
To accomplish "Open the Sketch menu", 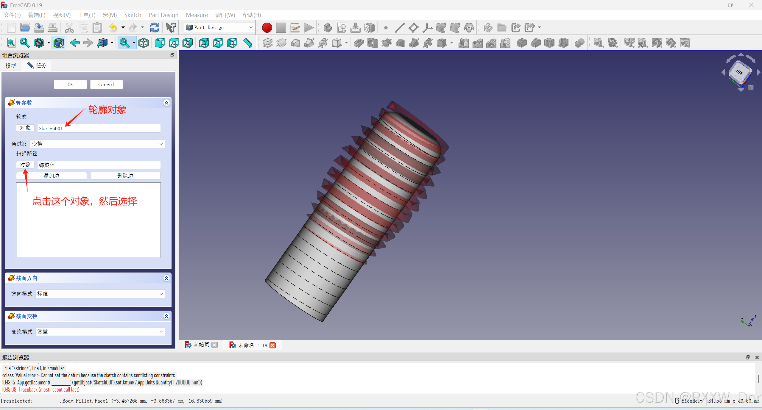I will click(133, 15).
